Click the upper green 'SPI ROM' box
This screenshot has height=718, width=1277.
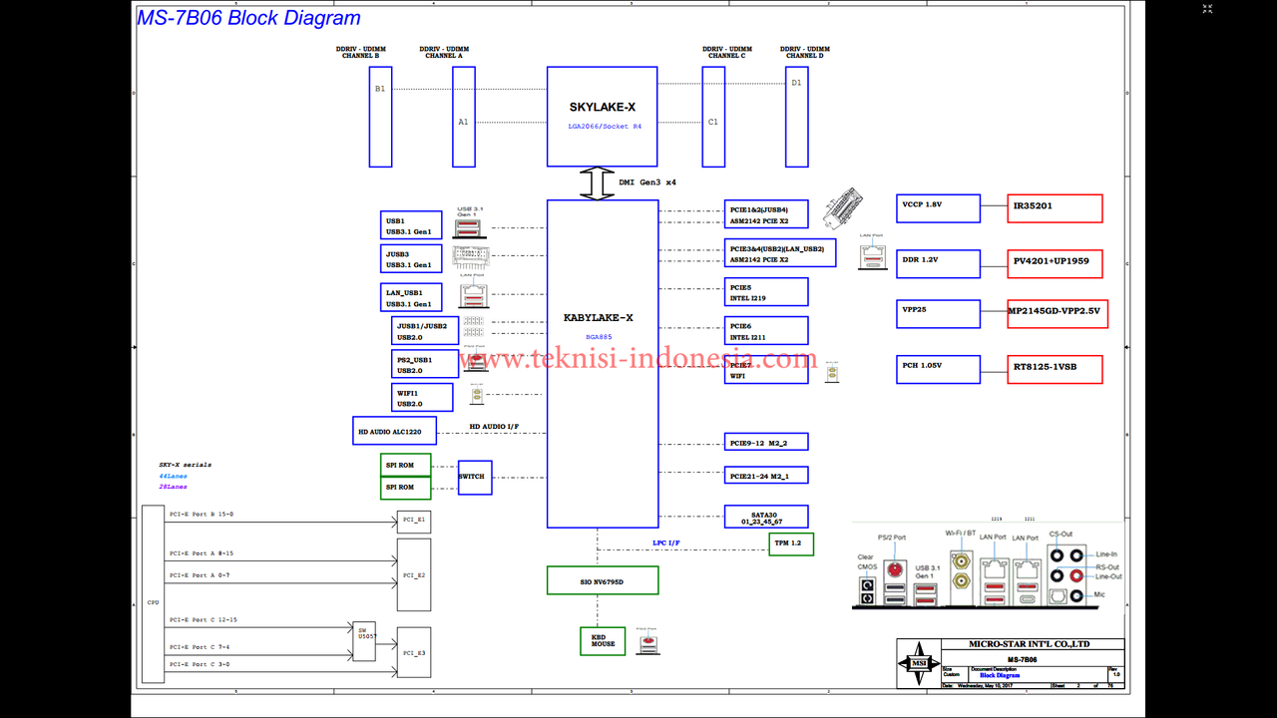[405, 465]
